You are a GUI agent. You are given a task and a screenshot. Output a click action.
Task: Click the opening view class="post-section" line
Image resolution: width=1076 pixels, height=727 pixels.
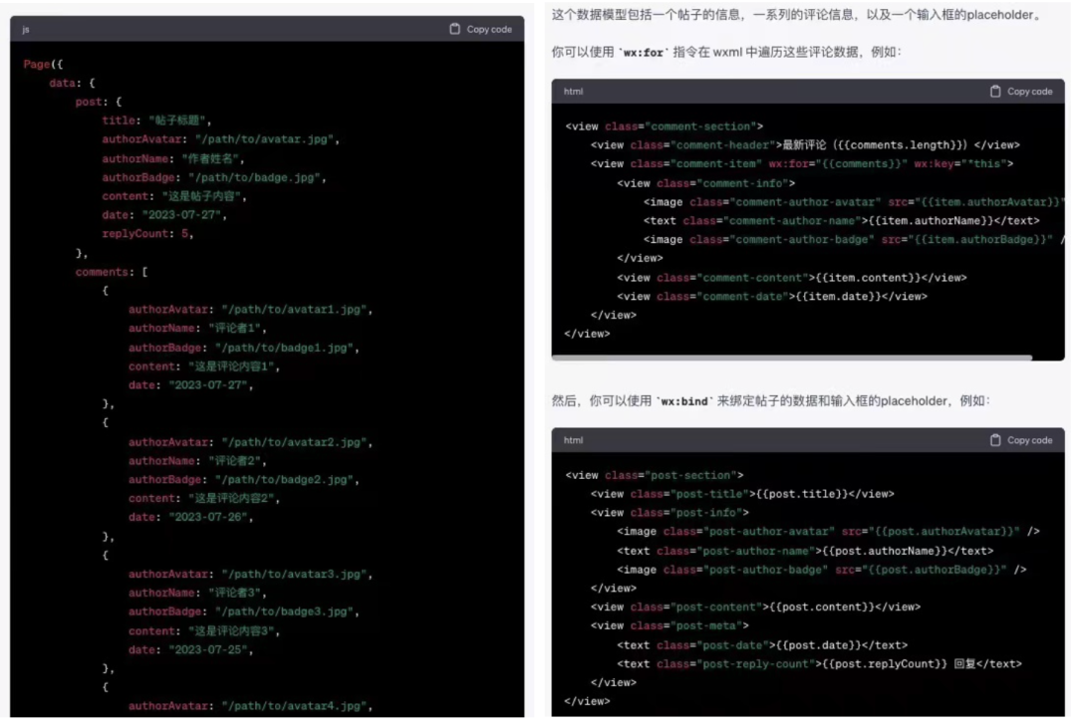pos(655,475)
